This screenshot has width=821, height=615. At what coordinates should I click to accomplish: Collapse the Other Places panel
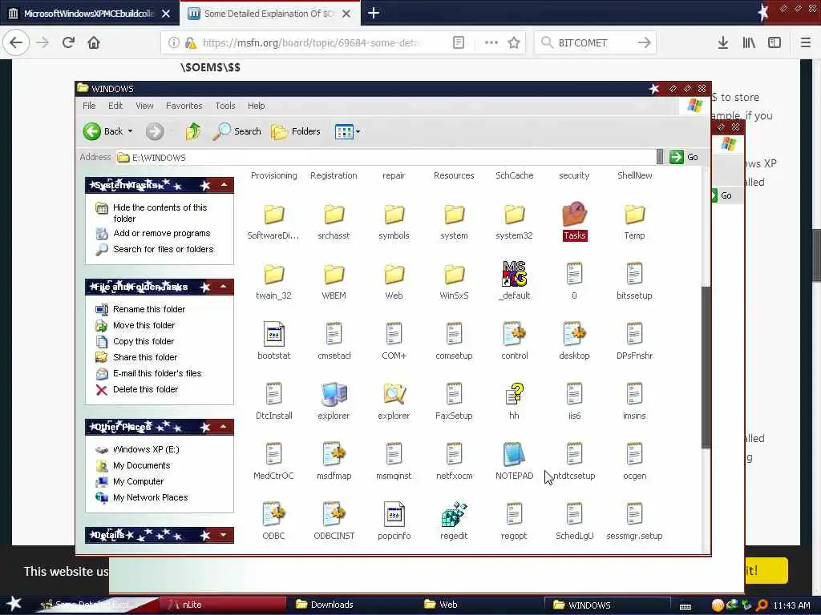[x=224, y=427]
